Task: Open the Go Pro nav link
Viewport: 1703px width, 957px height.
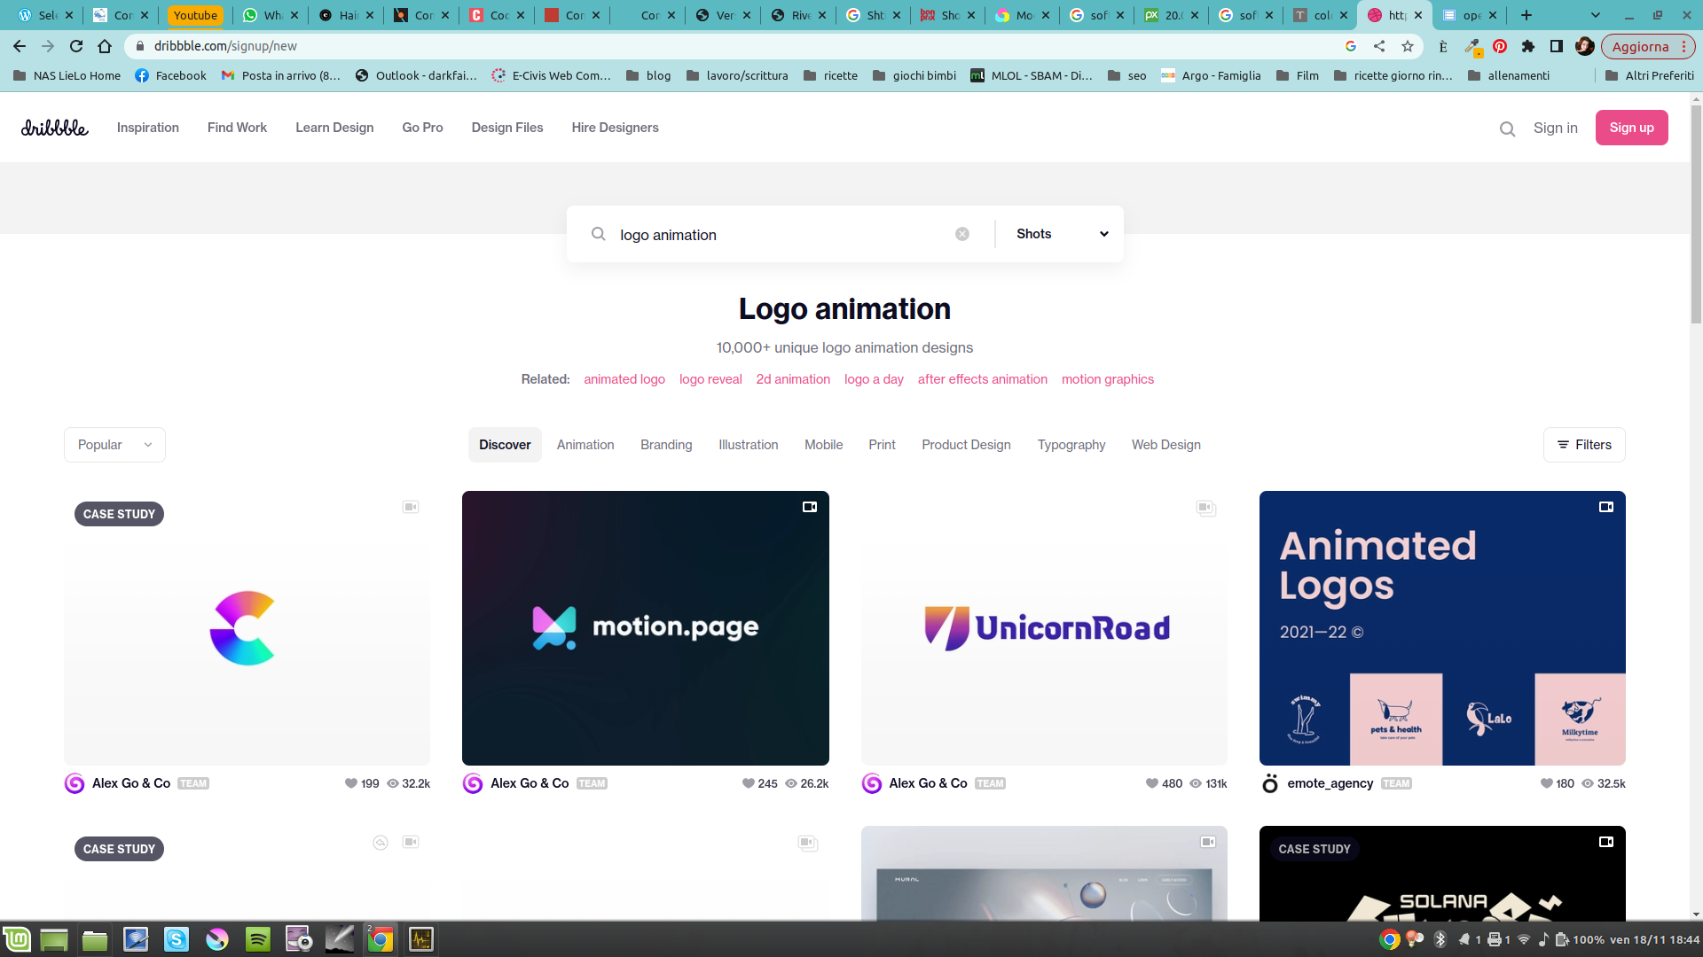Action: [x=422, y=128]
